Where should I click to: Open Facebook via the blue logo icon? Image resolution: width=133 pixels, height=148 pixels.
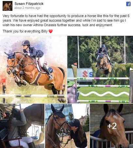(x=128, y=4)
